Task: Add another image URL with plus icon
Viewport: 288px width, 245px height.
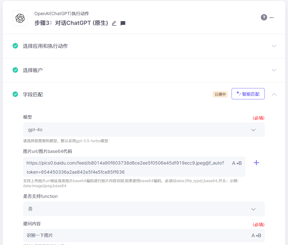Action: (x=256, y=163)
